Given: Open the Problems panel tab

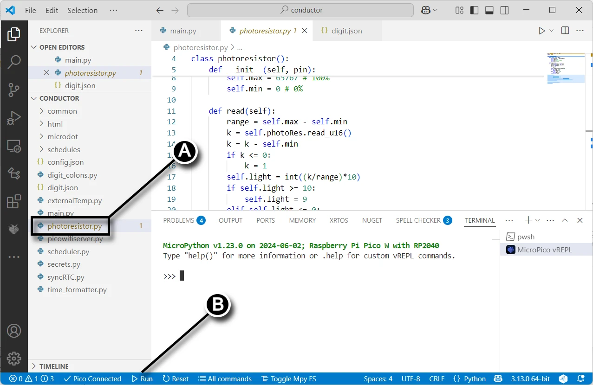Looking at the screenshot, I should click(184, 220).
